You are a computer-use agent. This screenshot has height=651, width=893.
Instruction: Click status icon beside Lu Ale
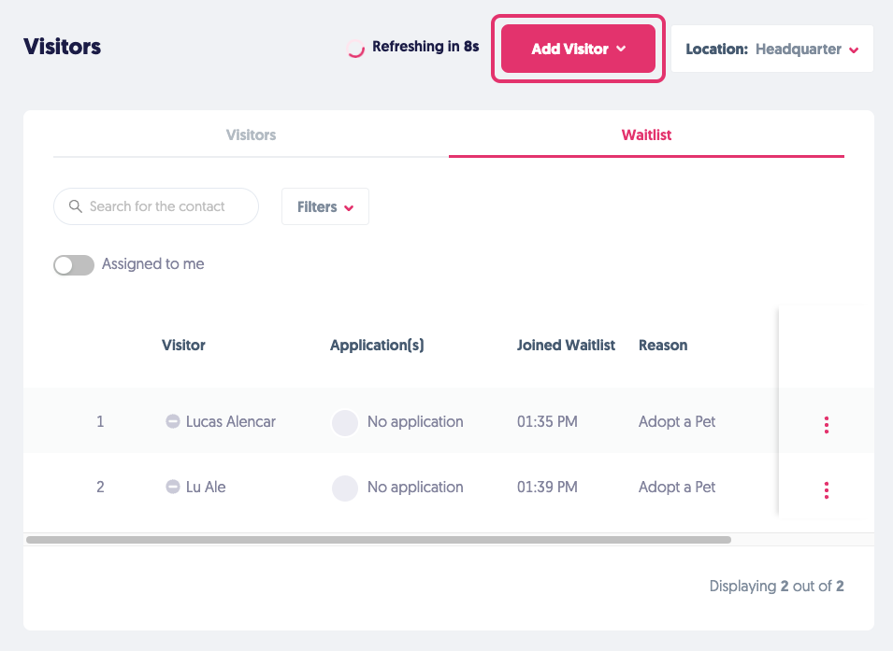[x=172, y=487]
